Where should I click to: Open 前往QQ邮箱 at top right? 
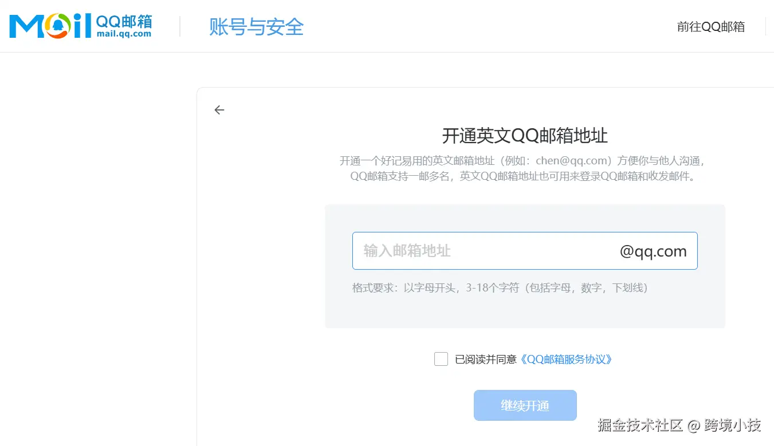[x=710, y=26]
